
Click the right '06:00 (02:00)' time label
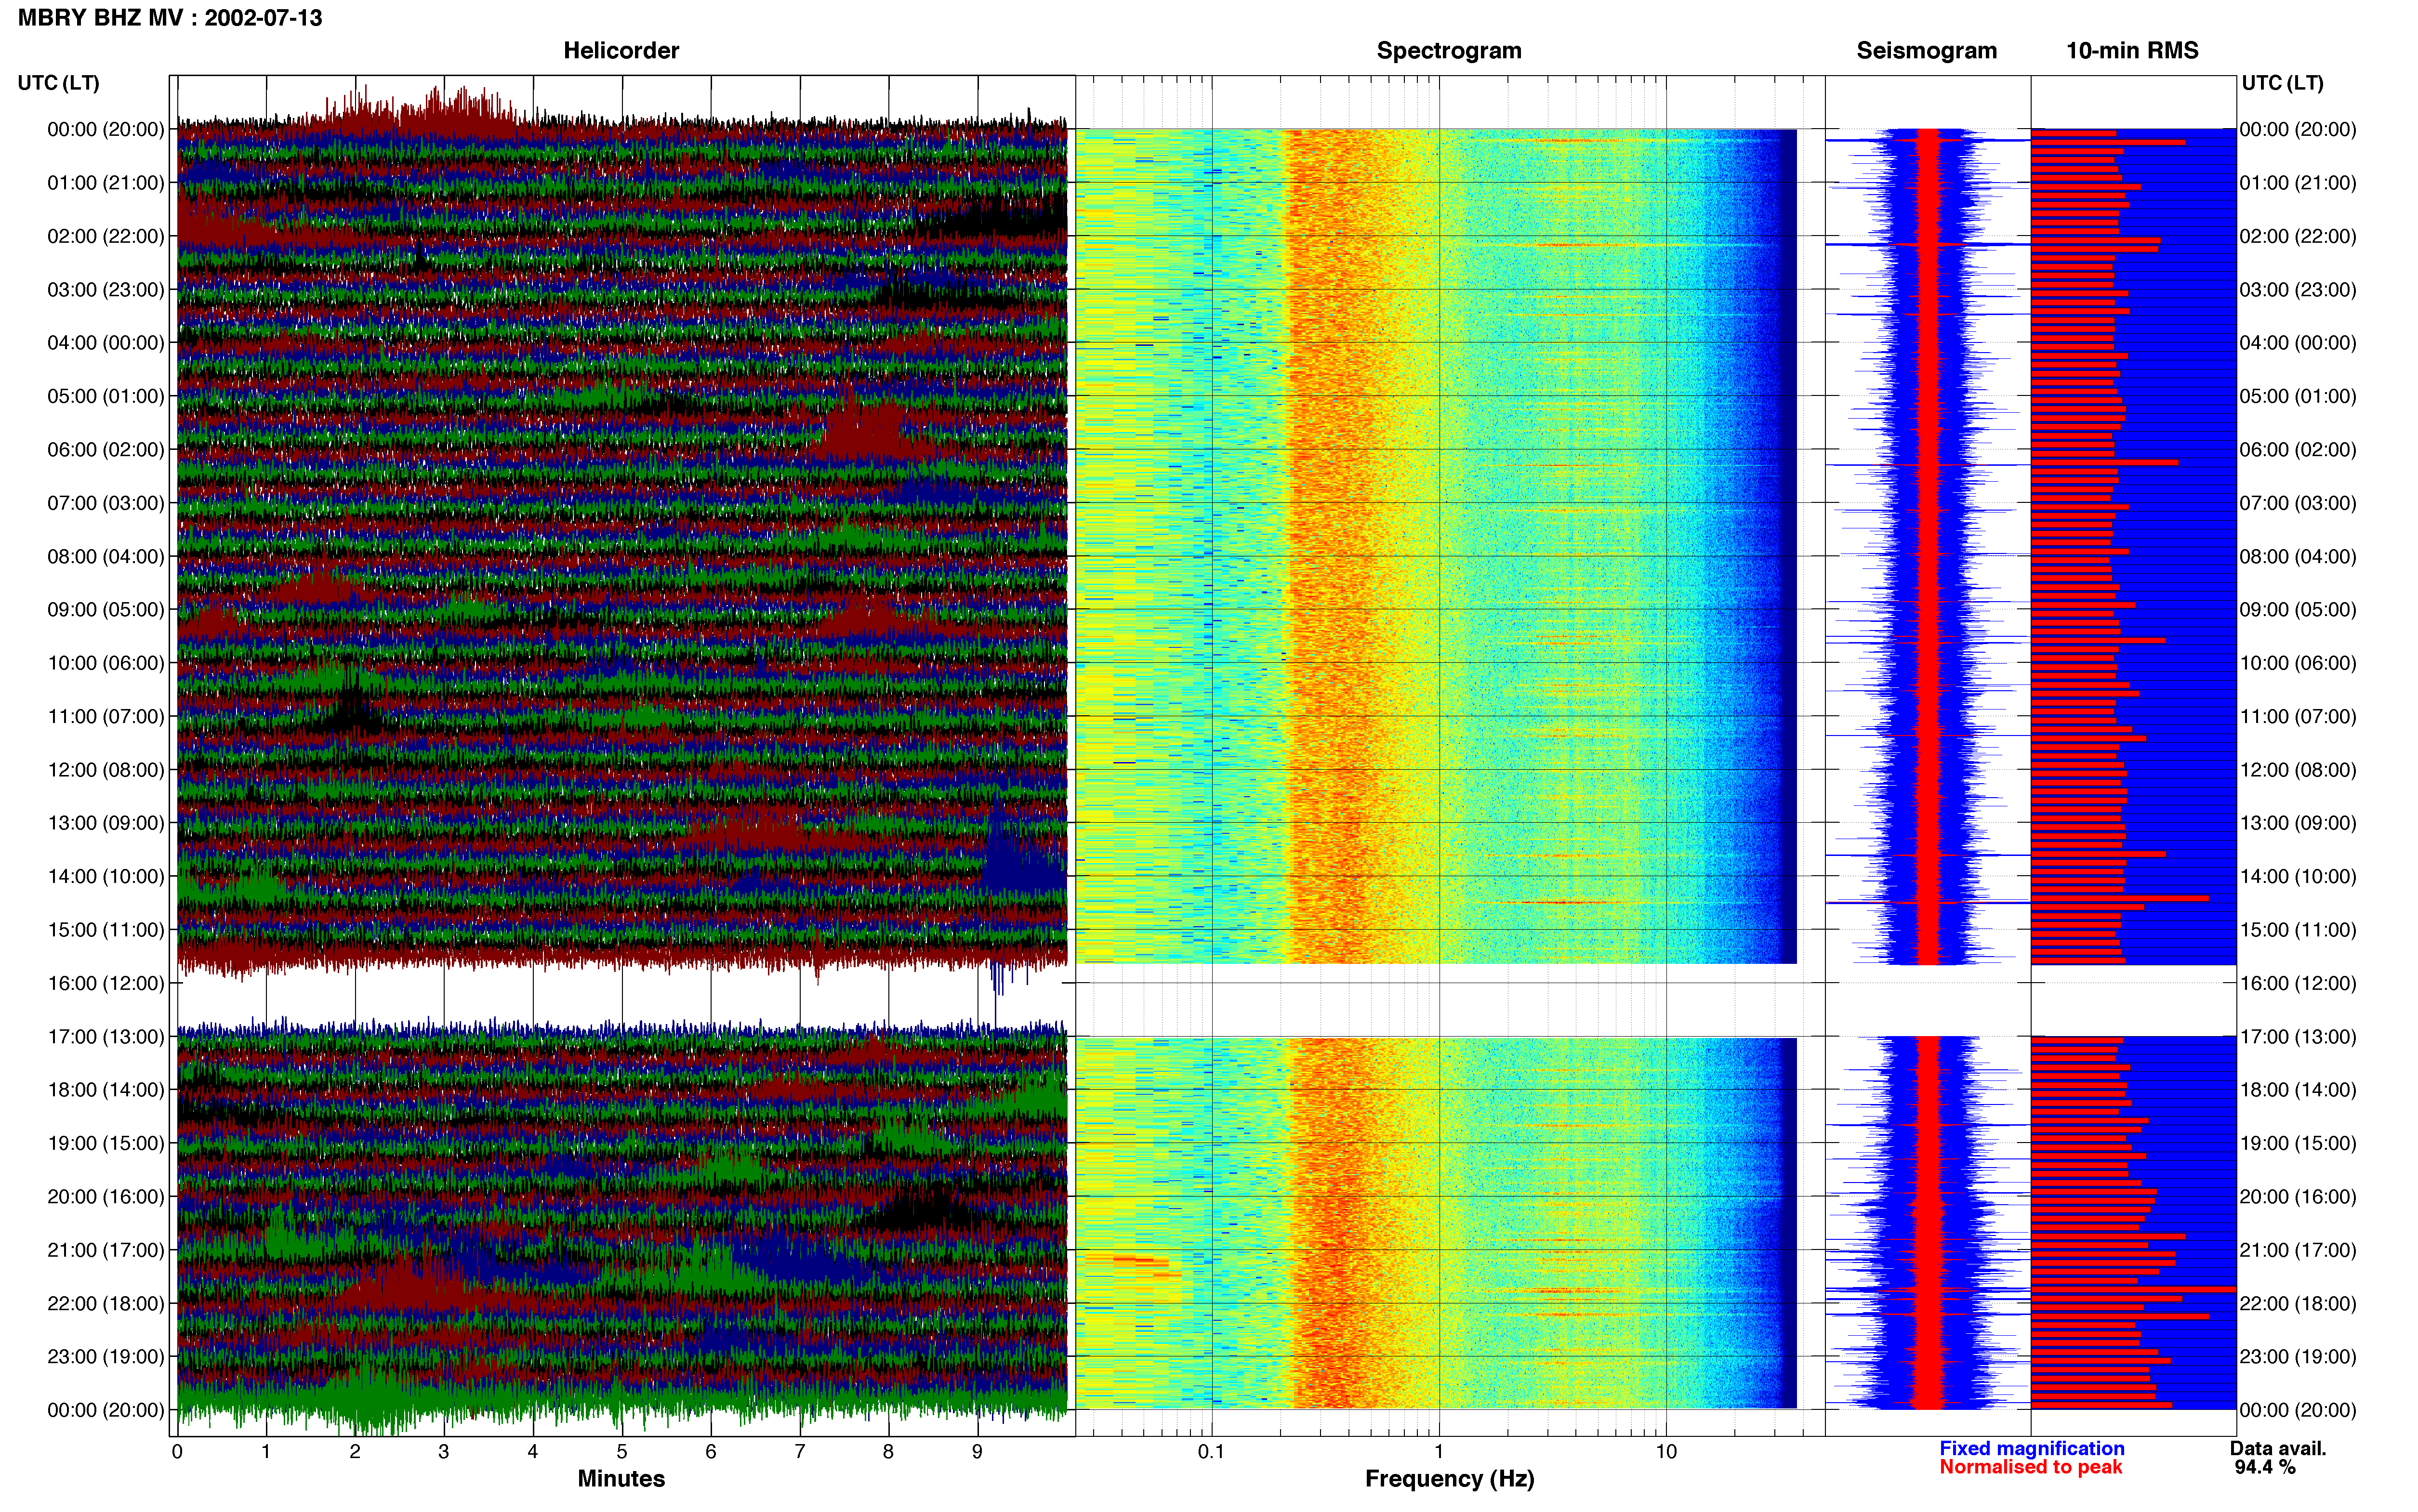click(2298, 450)
